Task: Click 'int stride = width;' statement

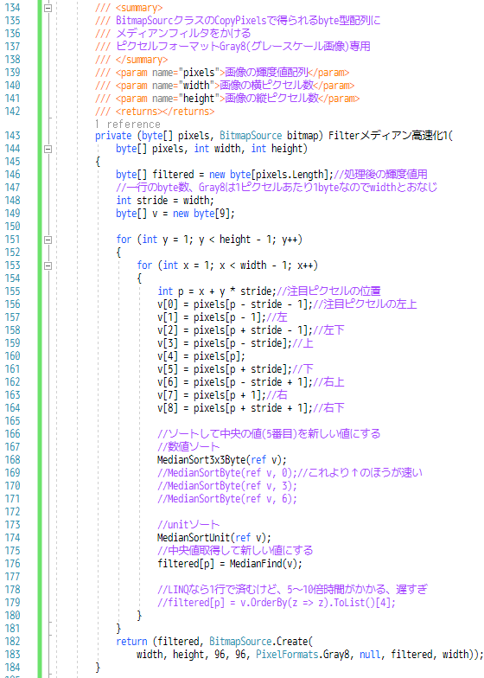Action: coord(164,201)
